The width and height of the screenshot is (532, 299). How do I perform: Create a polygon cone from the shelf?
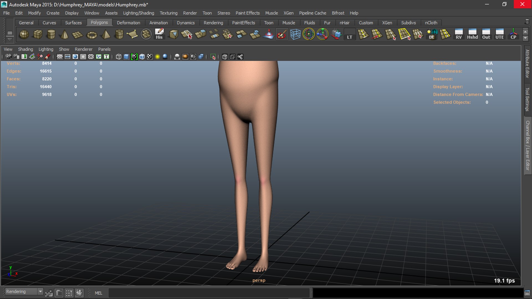coord(65,34)
